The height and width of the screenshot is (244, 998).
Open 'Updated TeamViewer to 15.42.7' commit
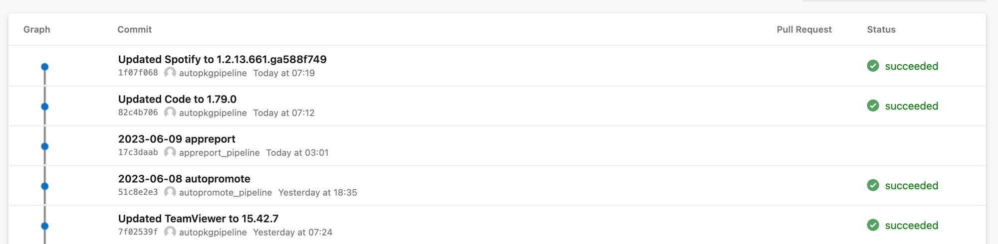[x=198, y=219]
